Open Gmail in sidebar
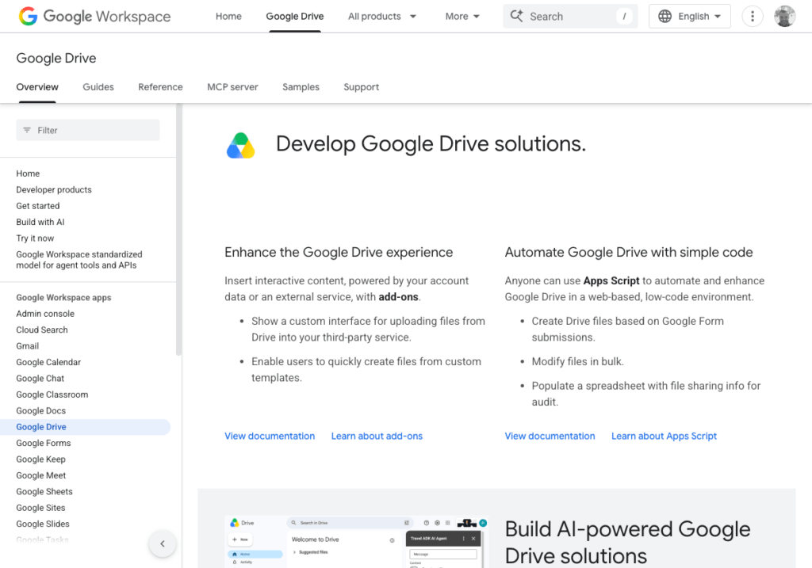 (28, 345)
